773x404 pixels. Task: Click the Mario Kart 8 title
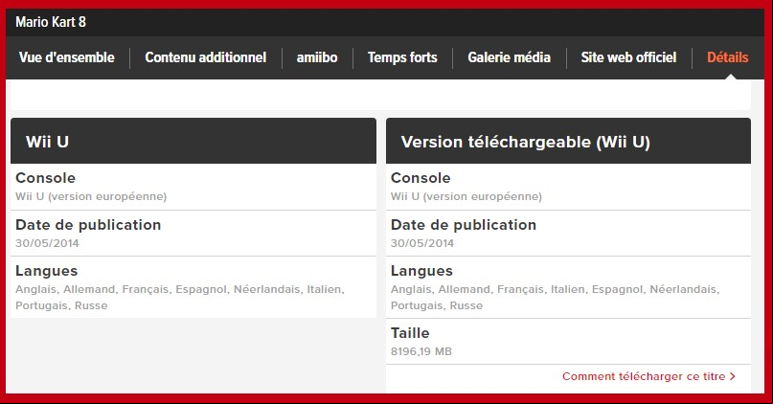(51, 22)
